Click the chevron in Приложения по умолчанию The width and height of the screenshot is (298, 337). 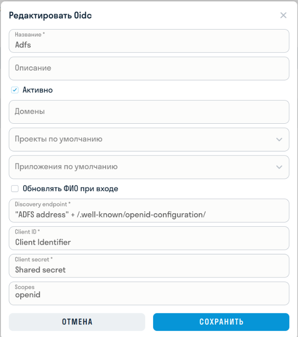[279, 167]
